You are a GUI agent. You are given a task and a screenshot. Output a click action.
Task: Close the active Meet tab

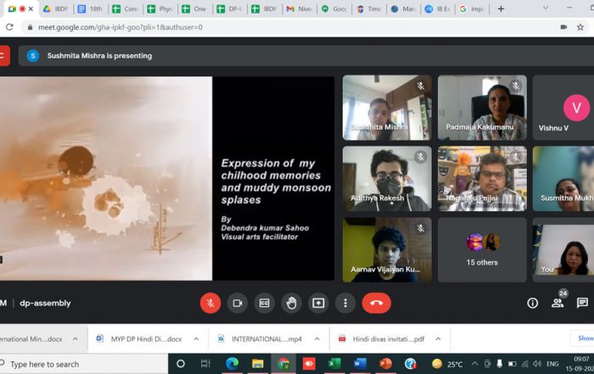(x=31, y=8)
